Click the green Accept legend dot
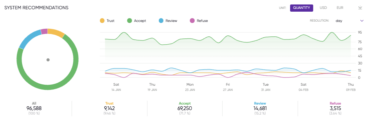Viewport: 370px width, 120px height. click(x=129, y=21)
